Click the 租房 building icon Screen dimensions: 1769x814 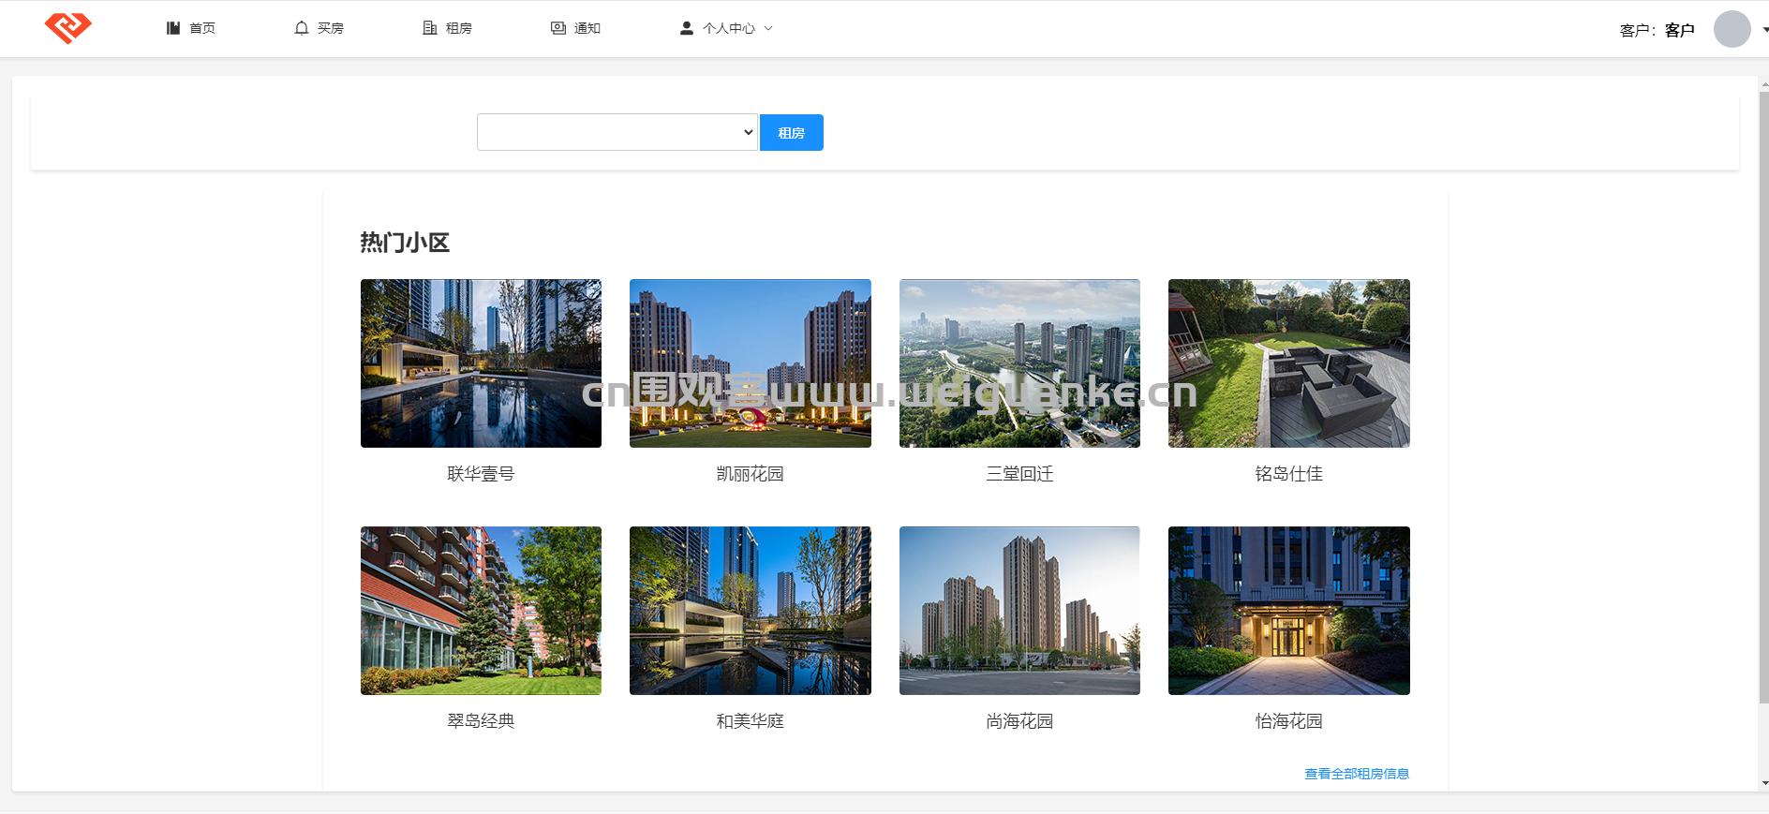tap(430, 28)
